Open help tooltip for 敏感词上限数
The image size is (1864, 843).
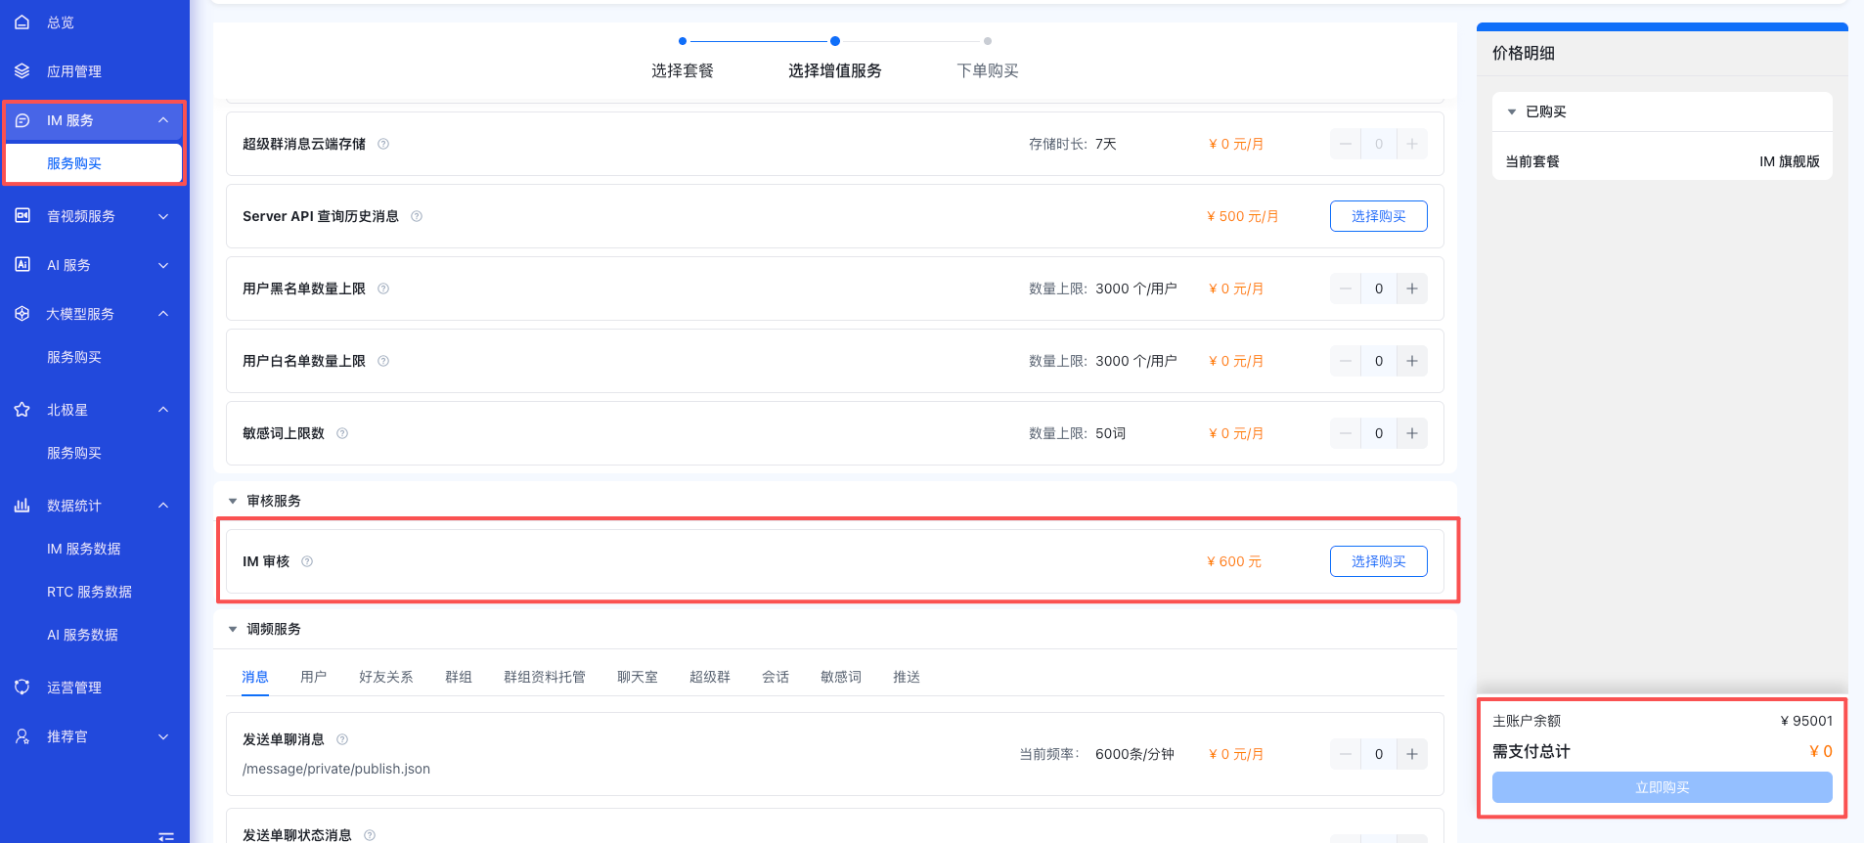pos(342,433)
